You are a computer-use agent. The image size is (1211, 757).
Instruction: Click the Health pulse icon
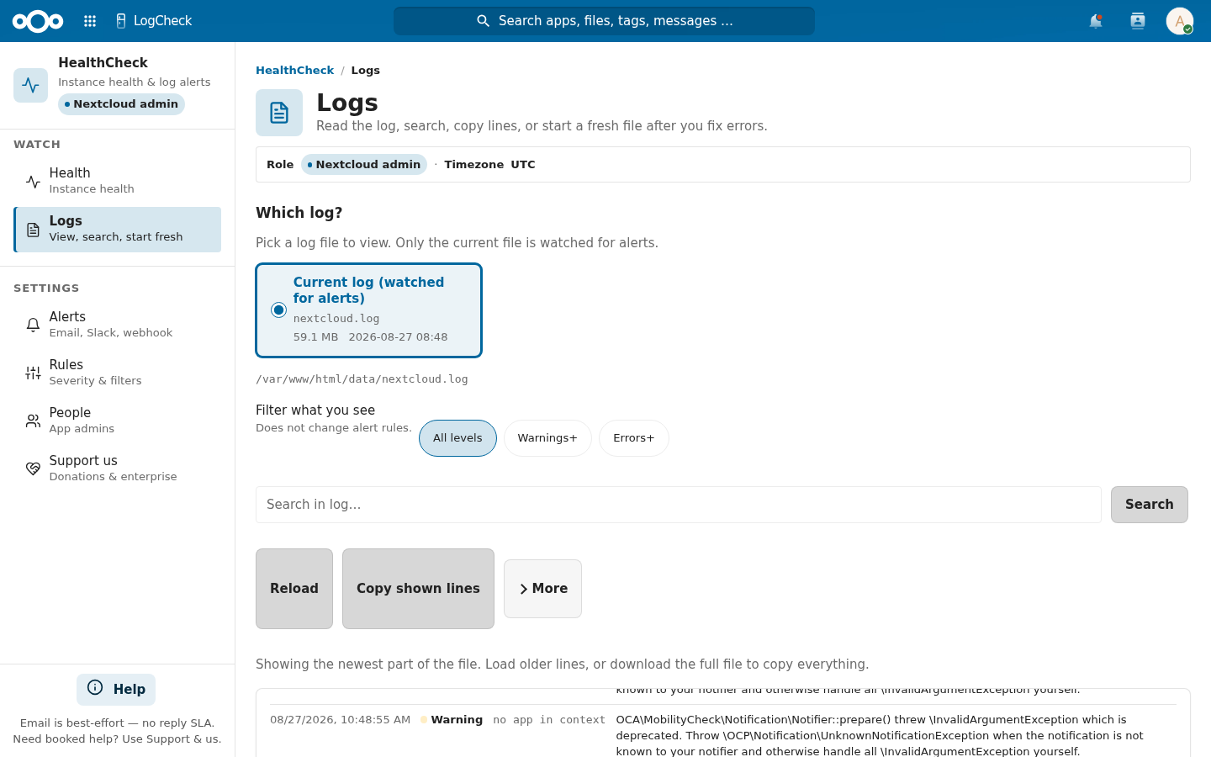pos(33,181)
